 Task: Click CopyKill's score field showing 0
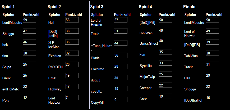coord(121,100)
